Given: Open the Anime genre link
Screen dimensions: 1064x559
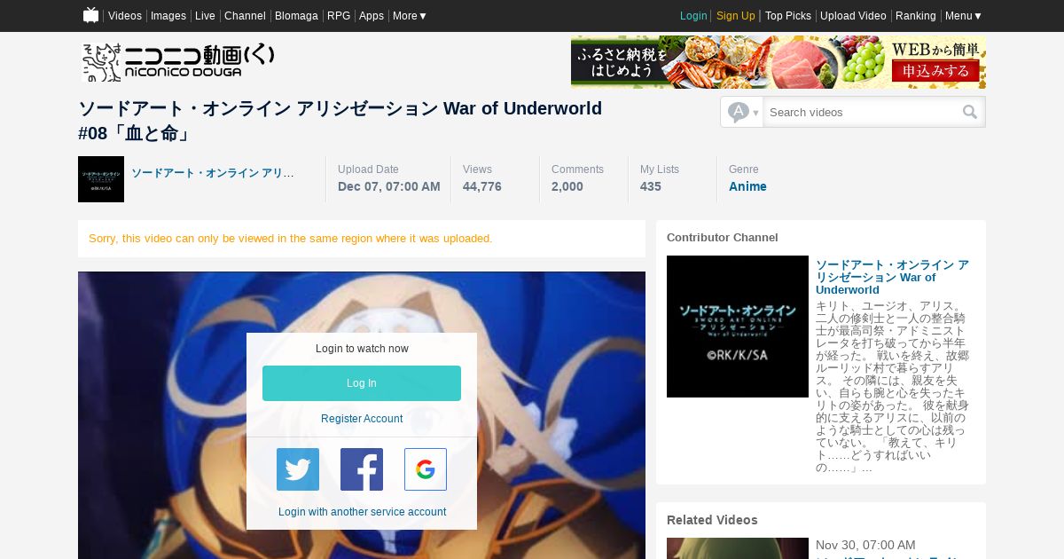Looking at the screenshot, I should coord(747,186).
